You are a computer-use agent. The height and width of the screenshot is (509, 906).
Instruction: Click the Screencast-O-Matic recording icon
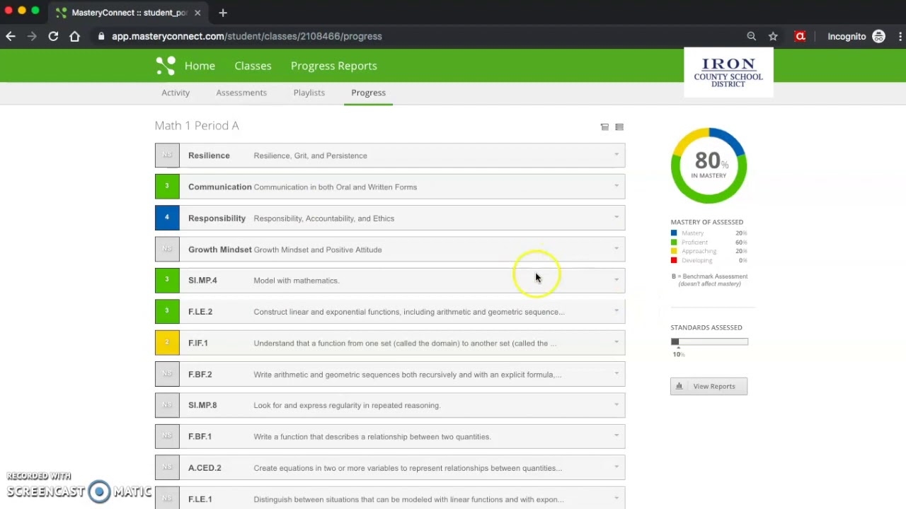coord(98,491)
